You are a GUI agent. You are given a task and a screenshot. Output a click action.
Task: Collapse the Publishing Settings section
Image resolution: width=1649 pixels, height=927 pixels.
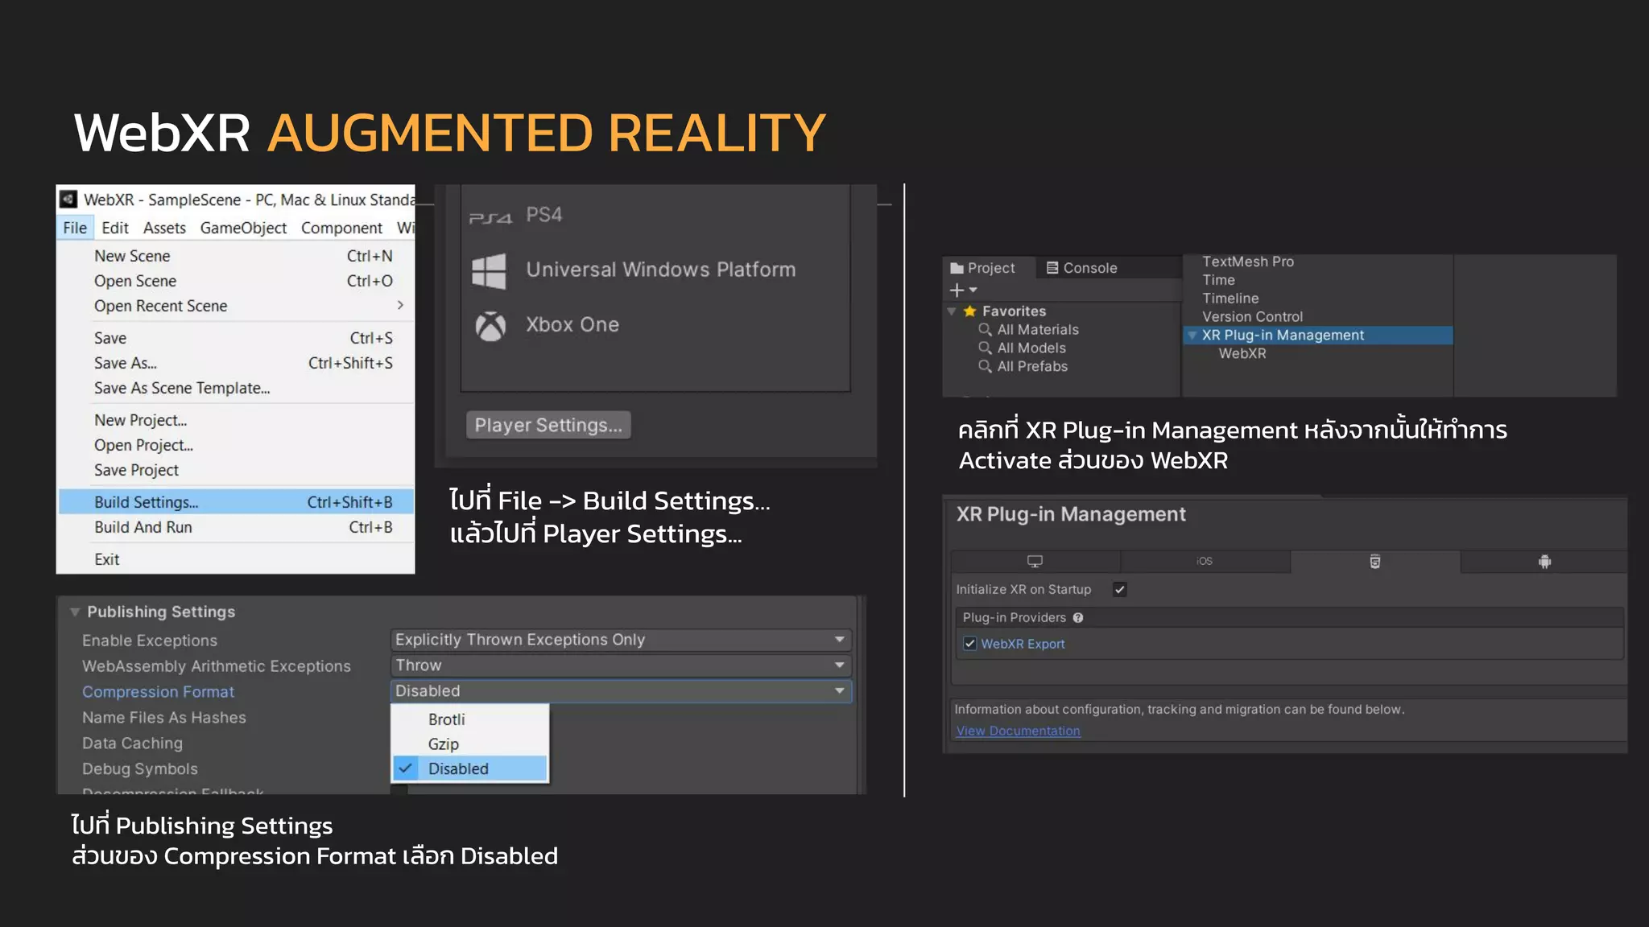pos(75,612)
